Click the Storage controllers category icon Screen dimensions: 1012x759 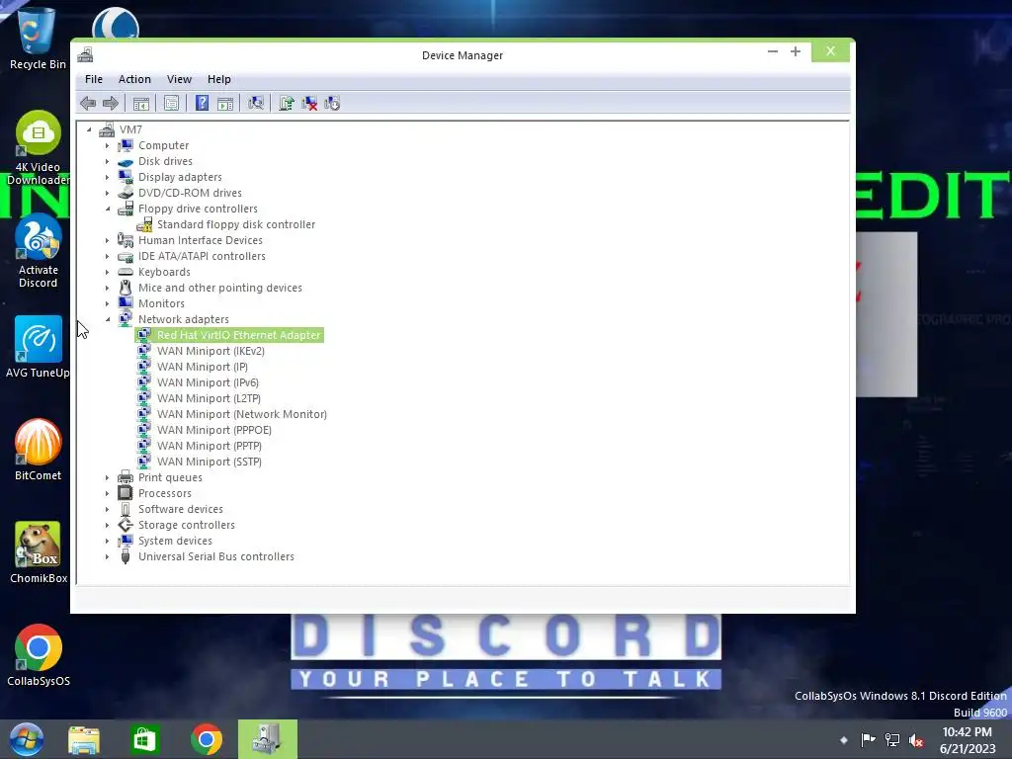tap(126, 525)
